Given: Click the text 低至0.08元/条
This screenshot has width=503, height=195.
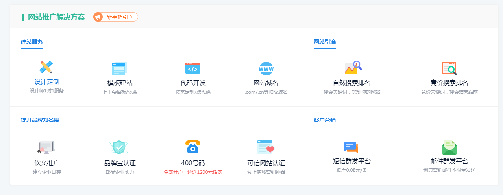Looking at the screenshot, I should coord(351,170).
